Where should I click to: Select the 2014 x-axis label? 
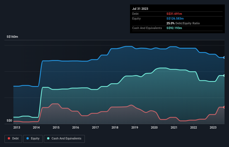click(36, 127)
